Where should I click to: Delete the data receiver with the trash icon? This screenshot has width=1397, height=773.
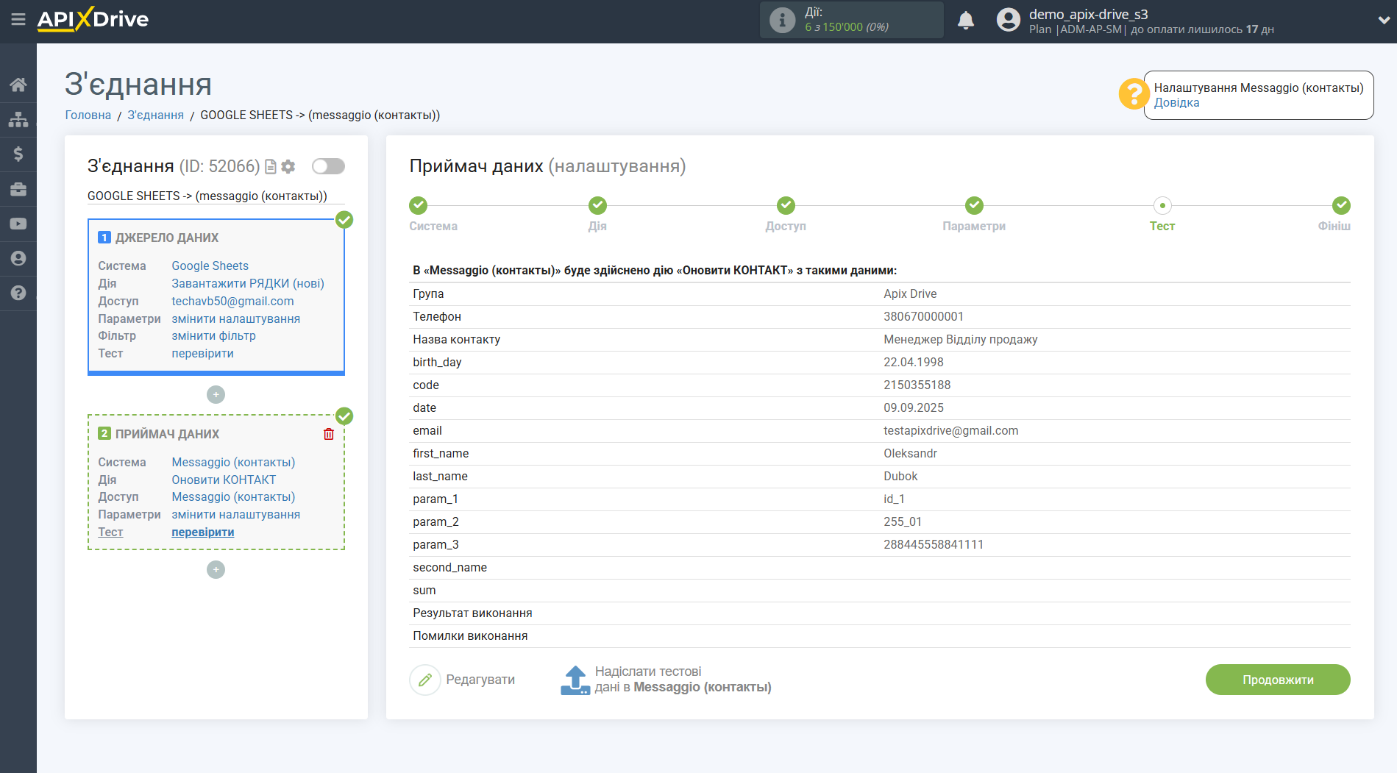329,434
